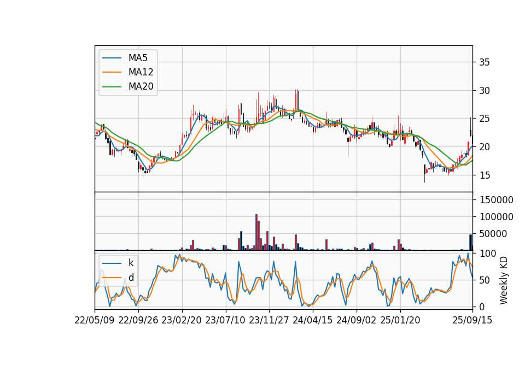Click the 24/04/15 date axis label
Viewport: 525px width, 377px height.
[313, 320]
